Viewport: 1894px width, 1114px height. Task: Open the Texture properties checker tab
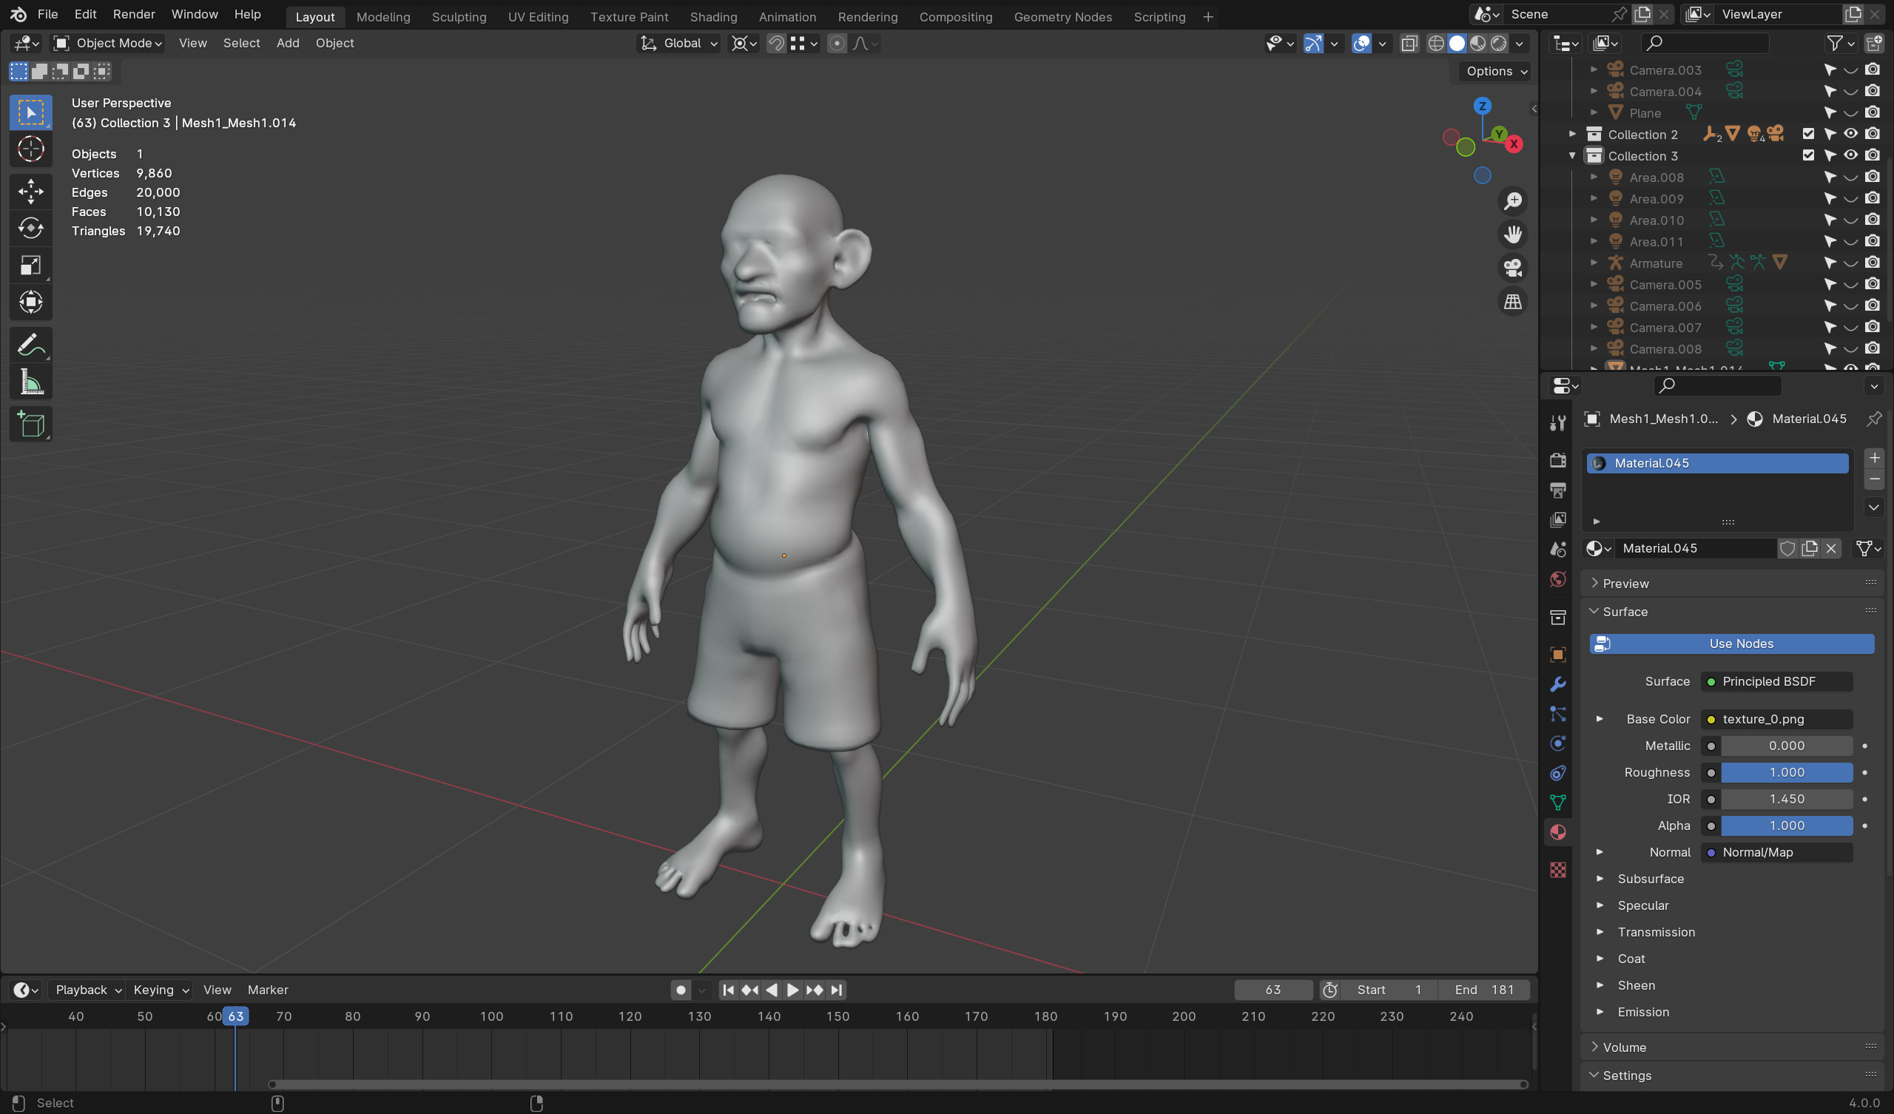tap(1558, 870)
